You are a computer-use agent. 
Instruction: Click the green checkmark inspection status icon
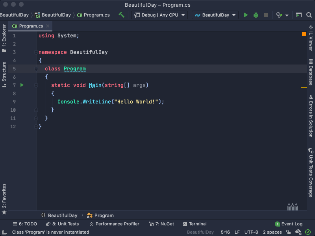308,232
